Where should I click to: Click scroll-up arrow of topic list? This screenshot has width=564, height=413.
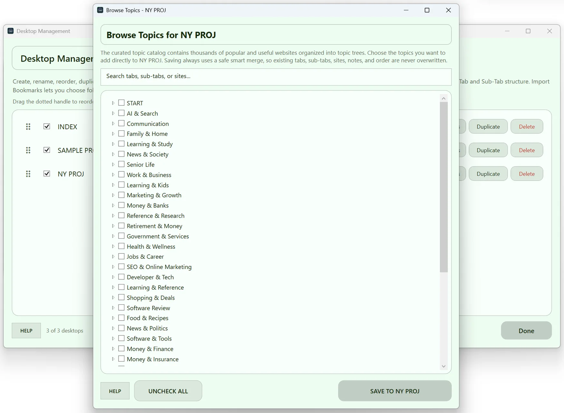[443, 99]
